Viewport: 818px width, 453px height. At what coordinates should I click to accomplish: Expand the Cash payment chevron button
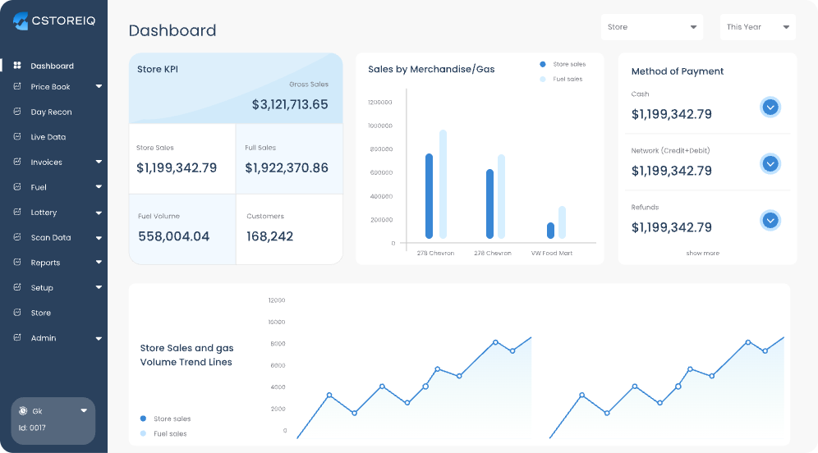coord(770,108)
